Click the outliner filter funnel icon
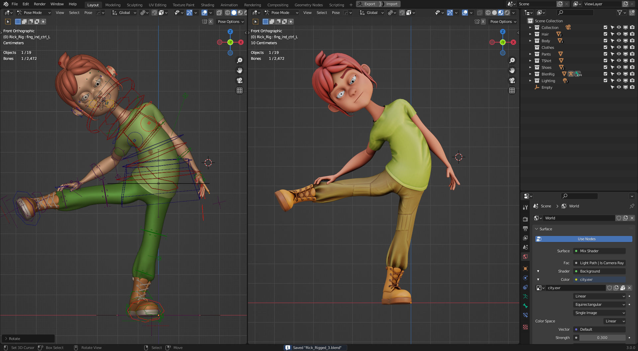 [x=619, y=13]
